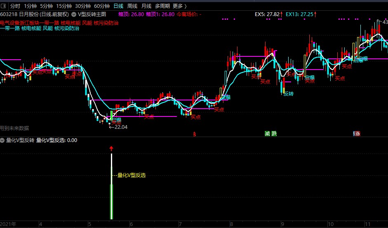Open the 量化V型反转 sub-chart dropdown arrow
Viewport: 388px width, 228px height.
click(2, 140)
